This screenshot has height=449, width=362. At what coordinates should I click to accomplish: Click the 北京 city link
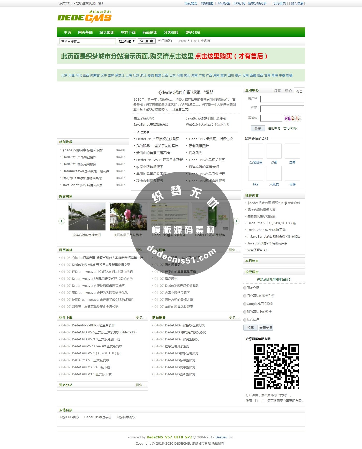click(64, 76)
